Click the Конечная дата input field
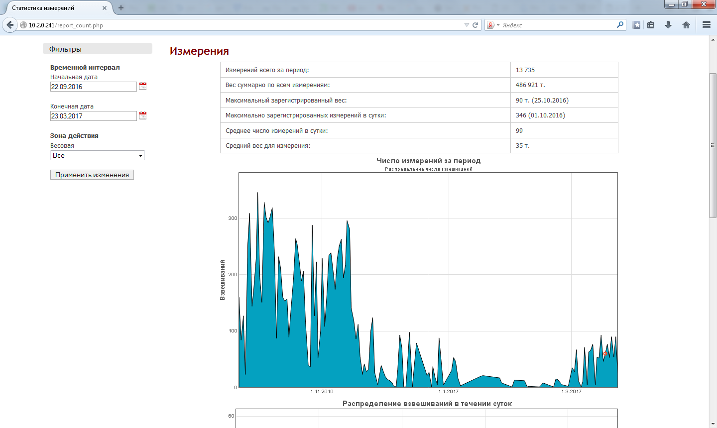717x428 pixels. pos(93,116)
